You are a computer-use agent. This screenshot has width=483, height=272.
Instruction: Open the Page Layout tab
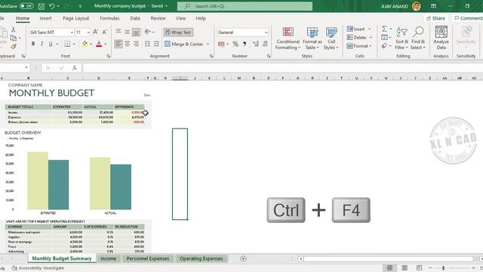(x=75, y=18)
